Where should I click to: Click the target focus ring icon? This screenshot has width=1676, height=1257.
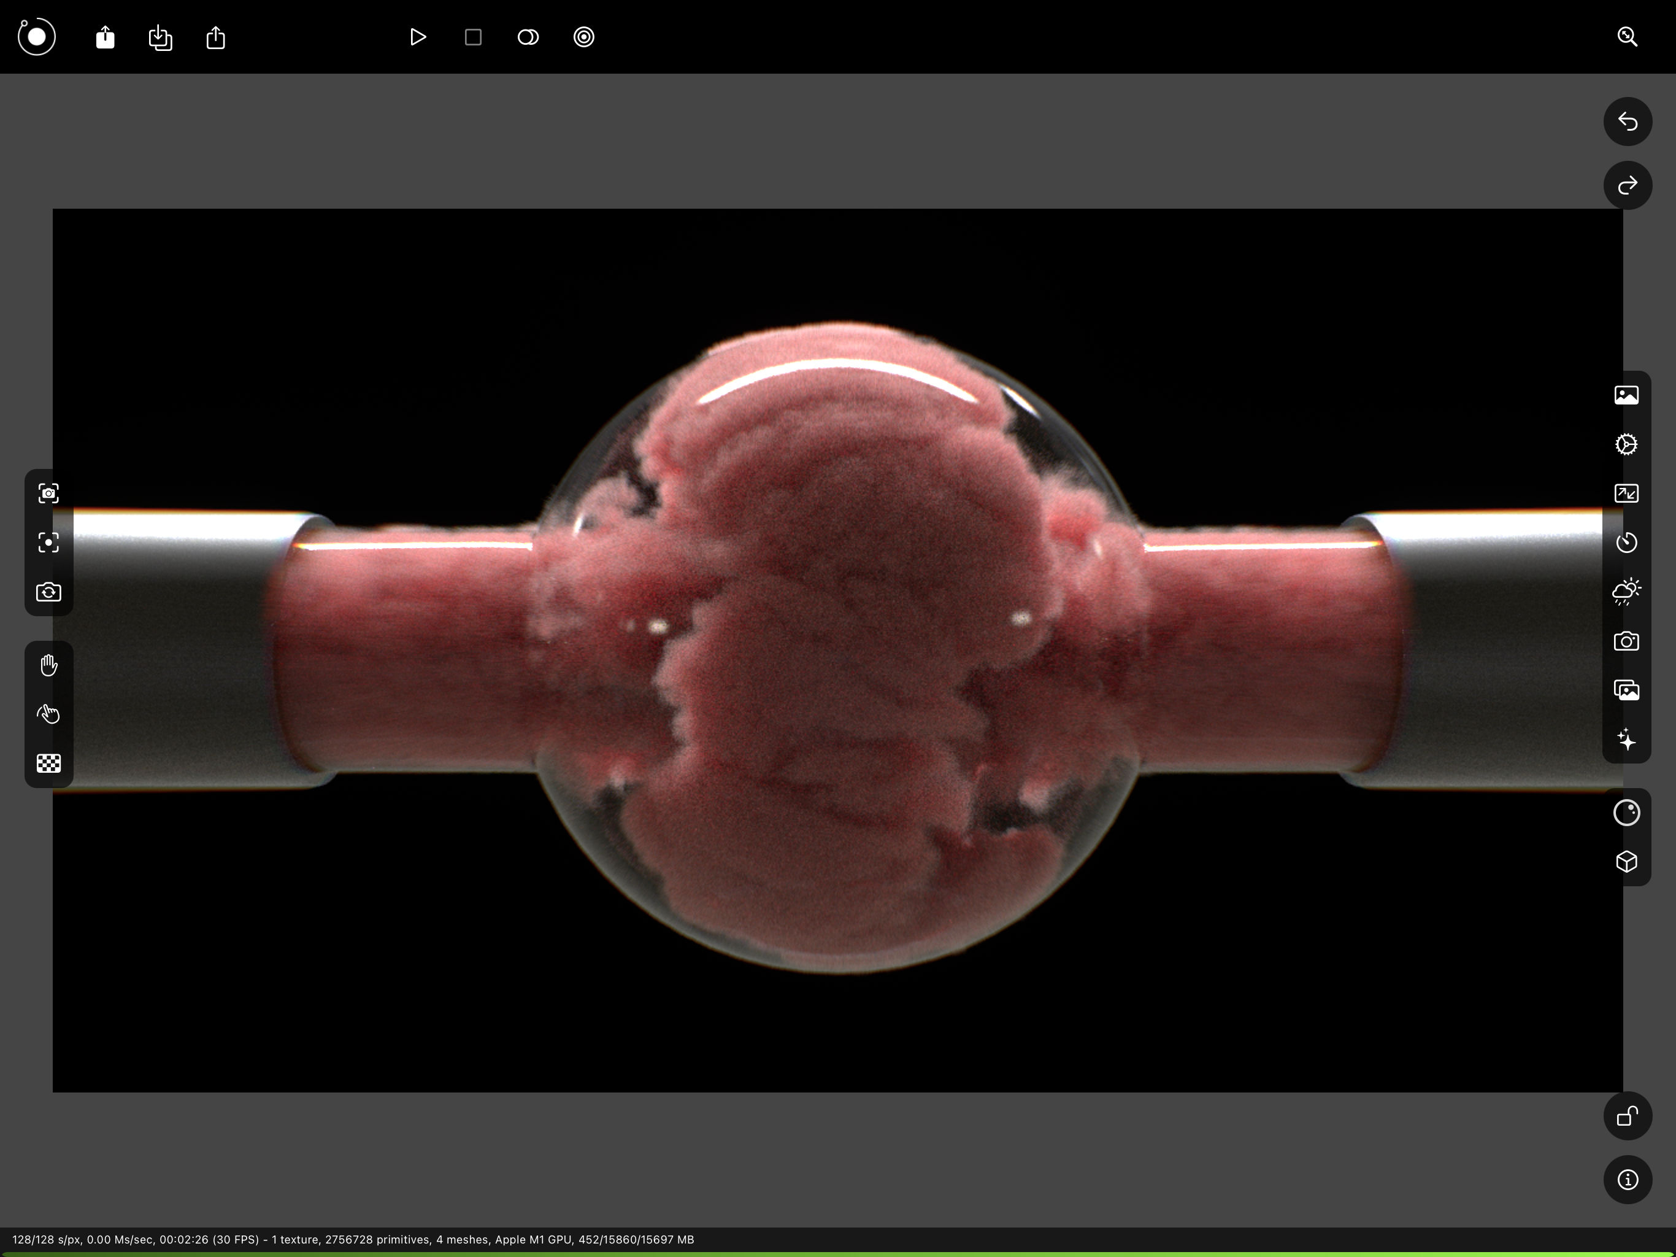pyautogui.click(x=583, y=37)
